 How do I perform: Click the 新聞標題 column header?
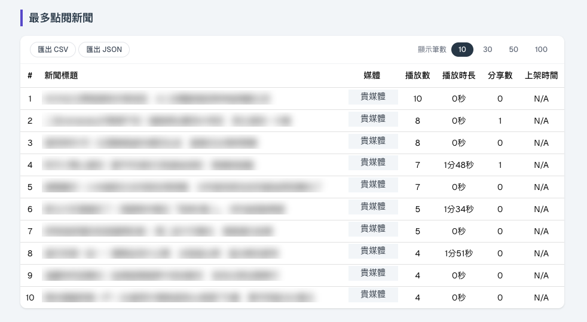tap(61, 75)
